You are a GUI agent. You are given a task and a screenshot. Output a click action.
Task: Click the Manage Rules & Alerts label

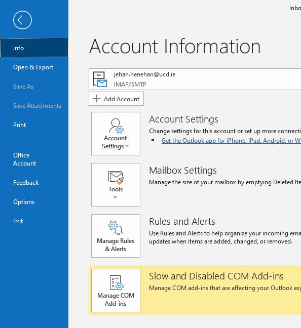coord(116,245)
